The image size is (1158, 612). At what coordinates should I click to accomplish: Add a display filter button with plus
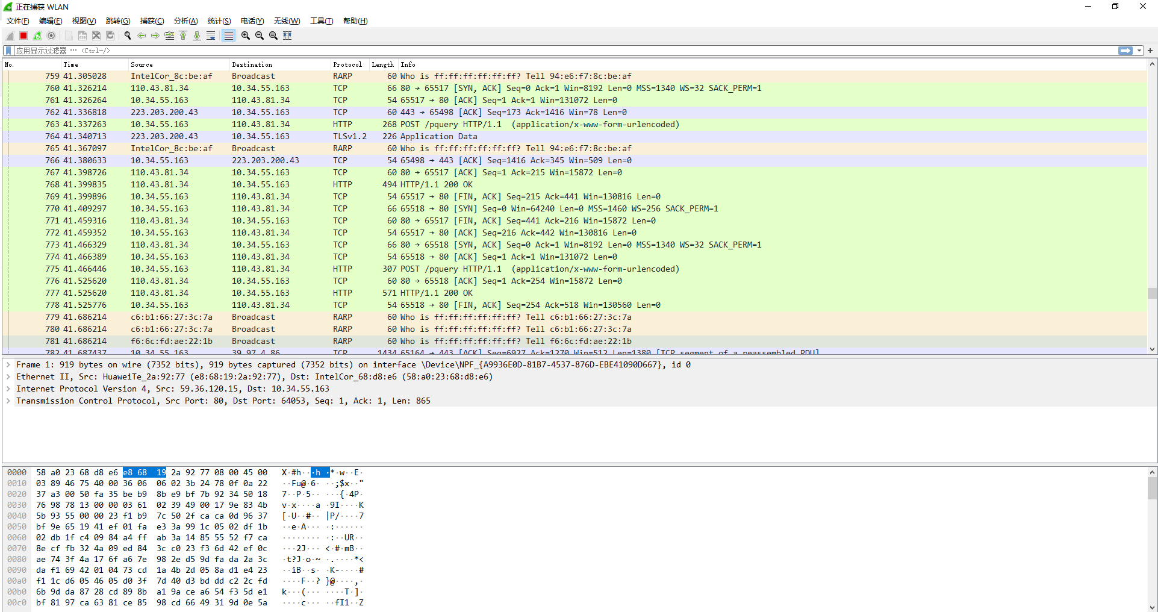pyautogui.click(x=1150, y=51)
